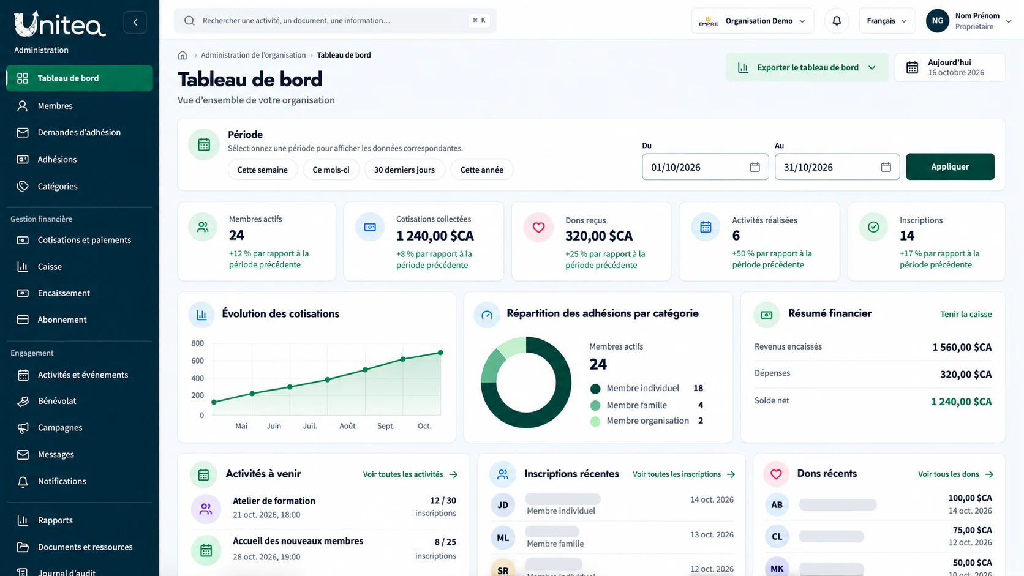
Task: Open the Aujourd'hui date selector
Action: (x=950, y=67)
